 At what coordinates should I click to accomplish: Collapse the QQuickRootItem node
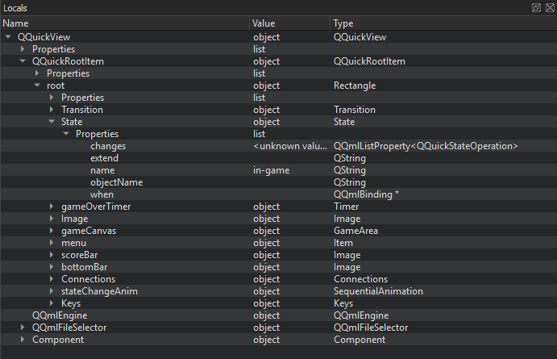[23, 61]
